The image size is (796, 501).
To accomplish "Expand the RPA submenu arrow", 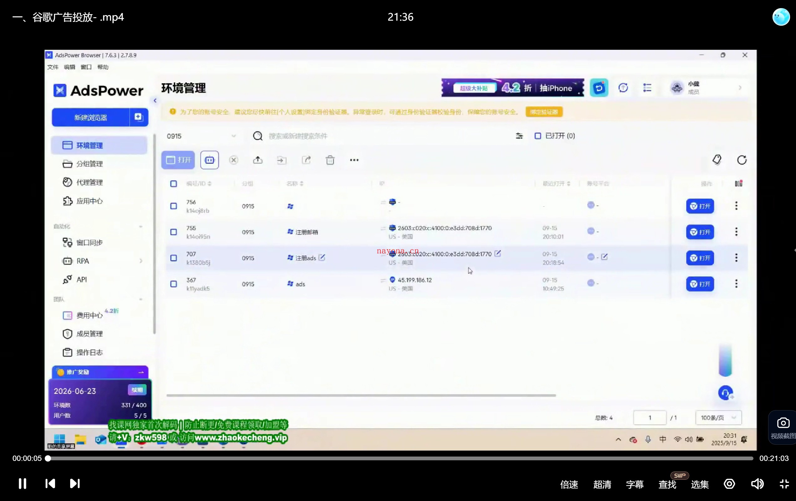I will [141, 261].
